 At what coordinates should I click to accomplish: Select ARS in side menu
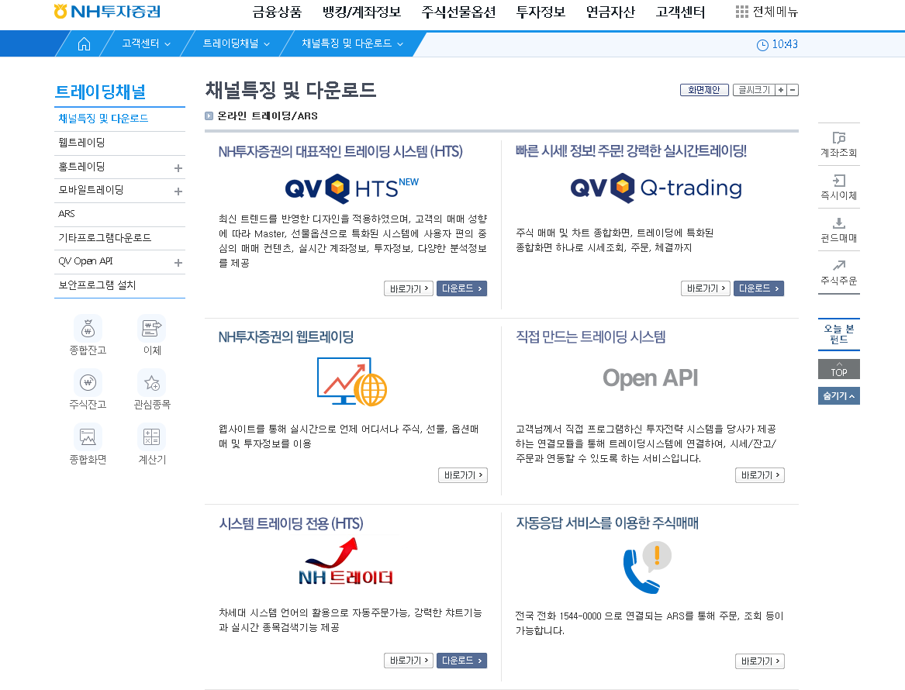coord(119,214)
